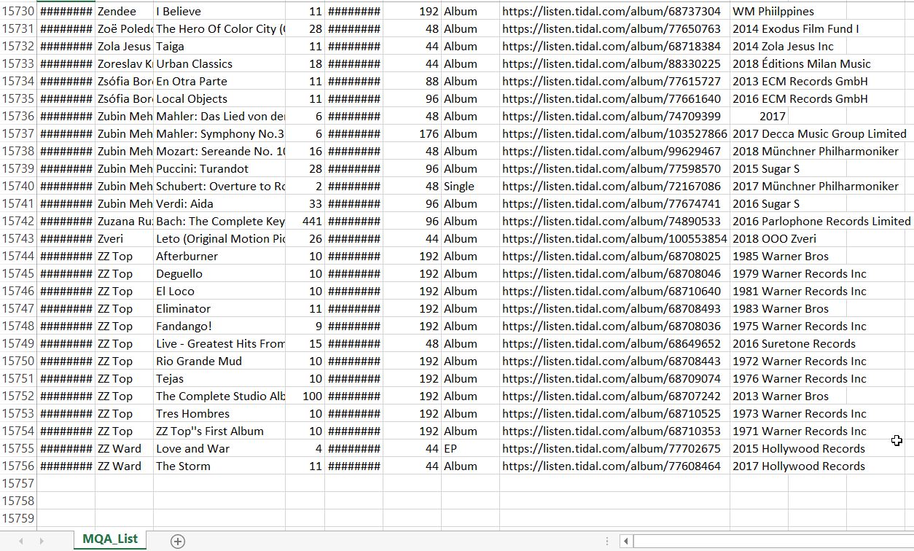This screenshot has height=551, width=914.
Task: Select empty row header 15758
Action: pos(18,501)
